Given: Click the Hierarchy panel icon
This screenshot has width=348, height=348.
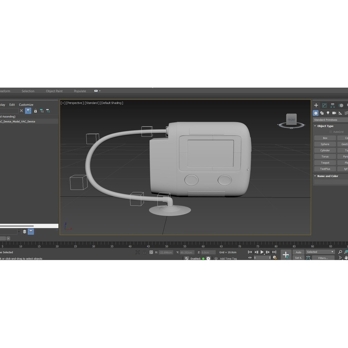Looking at the screenshot, I should (x=333, y=105).
